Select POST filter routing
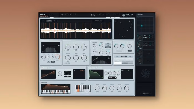194x109 pixels. [x=53, y=61]
